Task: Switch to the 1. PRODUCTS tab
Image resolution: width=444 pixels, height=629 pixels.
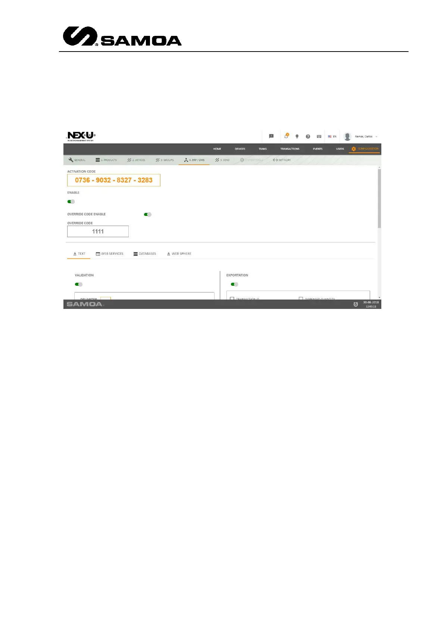Action: point(106,160)
